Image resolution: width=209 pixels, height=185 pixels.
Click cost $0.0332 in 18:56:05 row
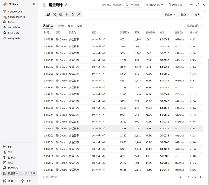tap(165, 135)
